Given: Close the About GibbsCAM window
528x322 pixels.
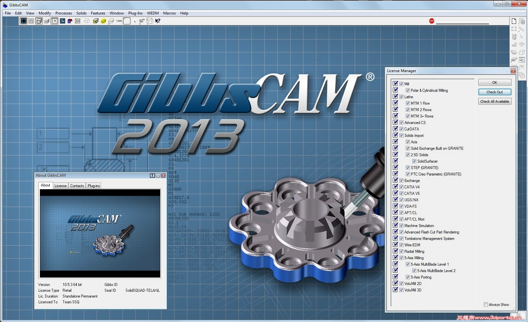Looking at the screenshot, I should point(164,175).
